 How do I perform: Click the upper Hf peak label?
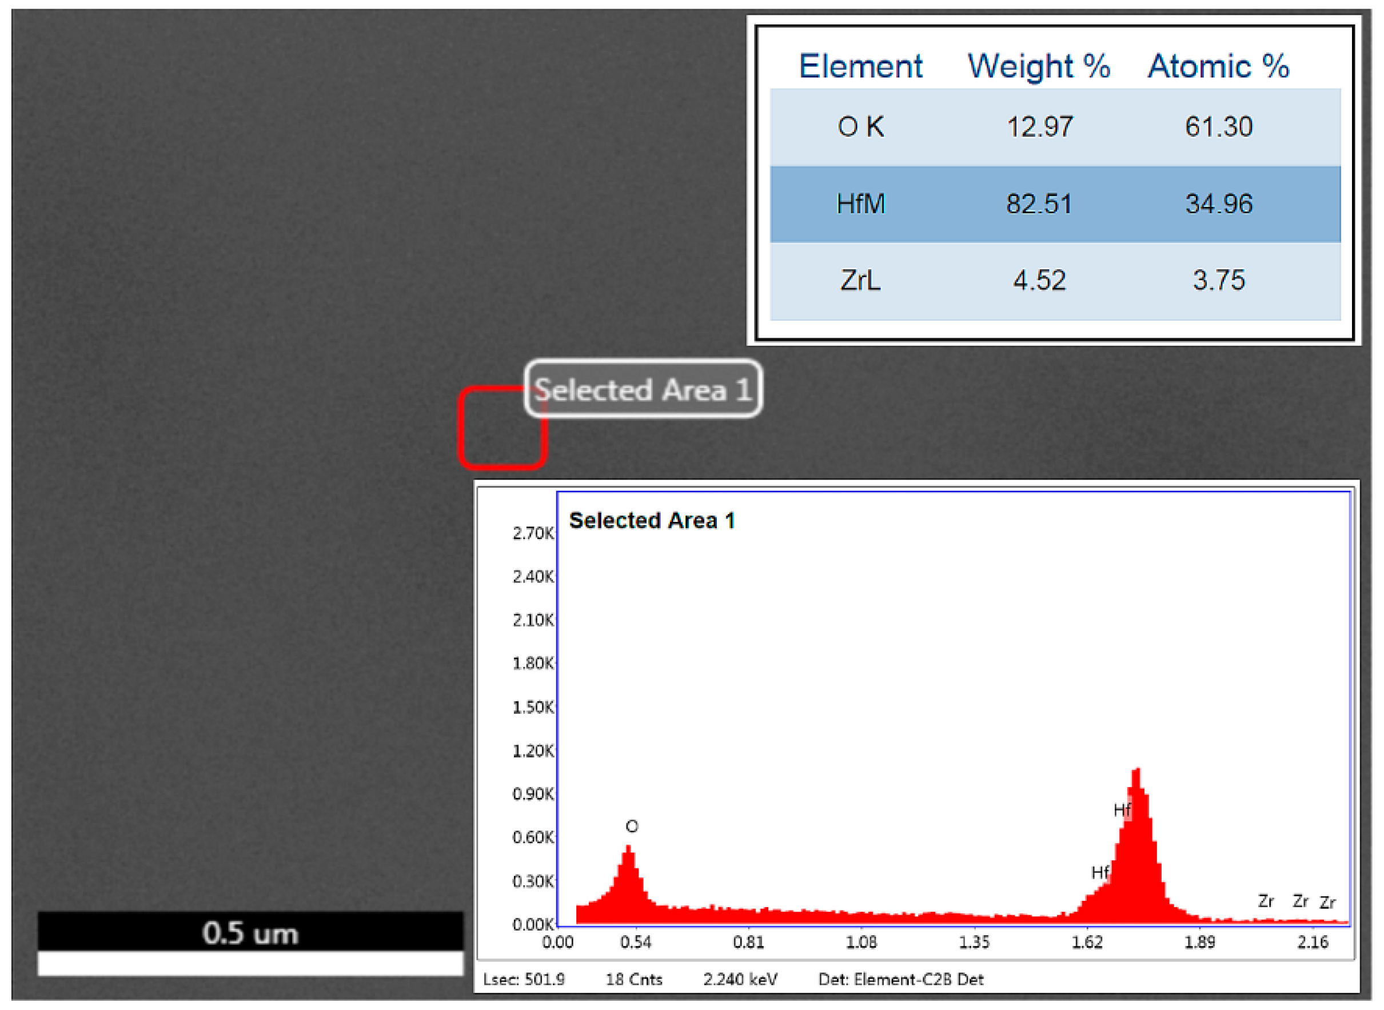click(1122, 810)
